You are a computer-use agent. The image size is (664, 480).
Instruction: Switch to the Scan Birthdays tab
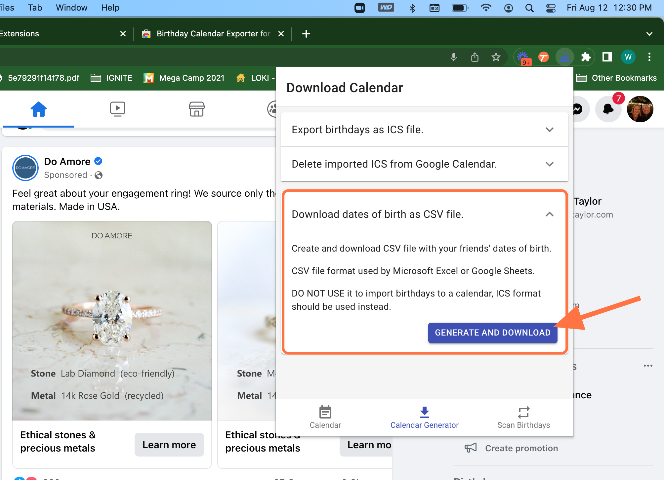pos(523,418)
